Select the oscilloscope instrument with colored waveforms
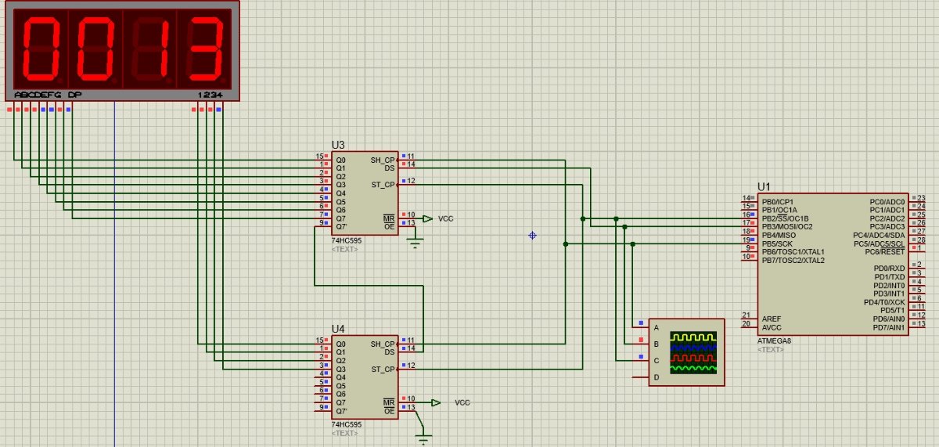Screen dimensions: 939x447 (686, 351)
